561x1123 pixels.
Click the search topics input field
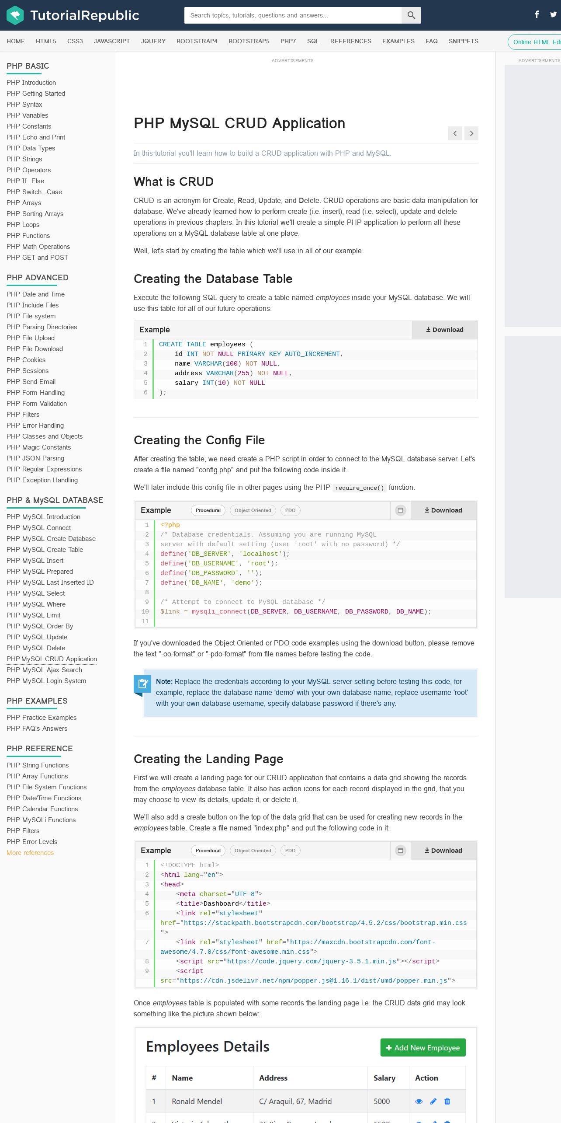tap(293, 15)
